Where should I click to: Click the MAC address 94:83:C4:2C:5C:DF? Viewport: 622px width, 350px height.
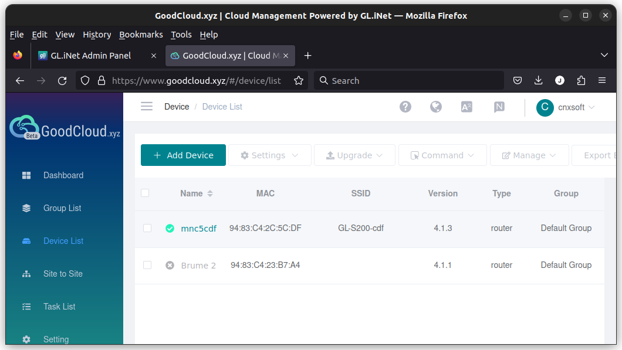(x=265, y=228)
